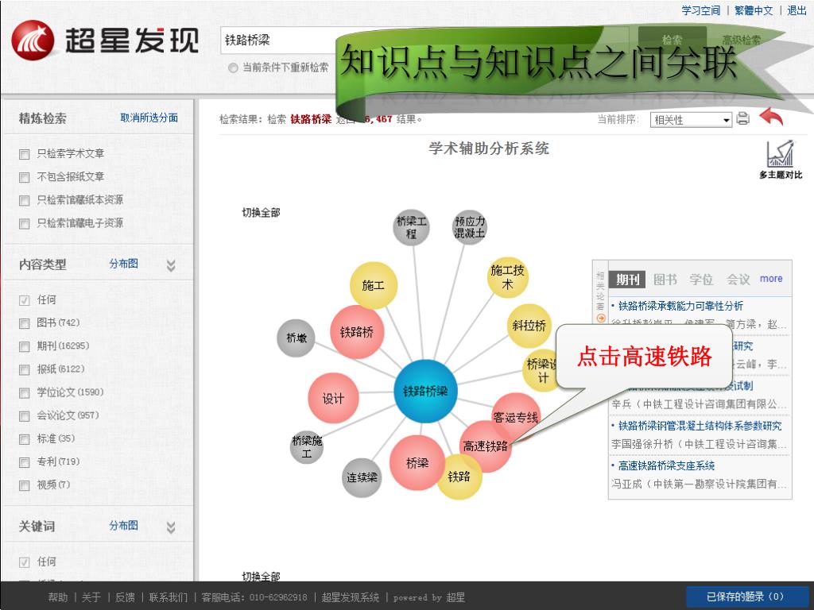Open article 高速铁路桥梁支座系统
This screenshot has height=610, width=814.
click(x=666, y=465)
